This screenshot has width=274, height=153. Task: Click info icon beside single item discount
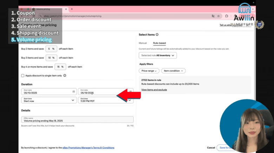(65, 75)
